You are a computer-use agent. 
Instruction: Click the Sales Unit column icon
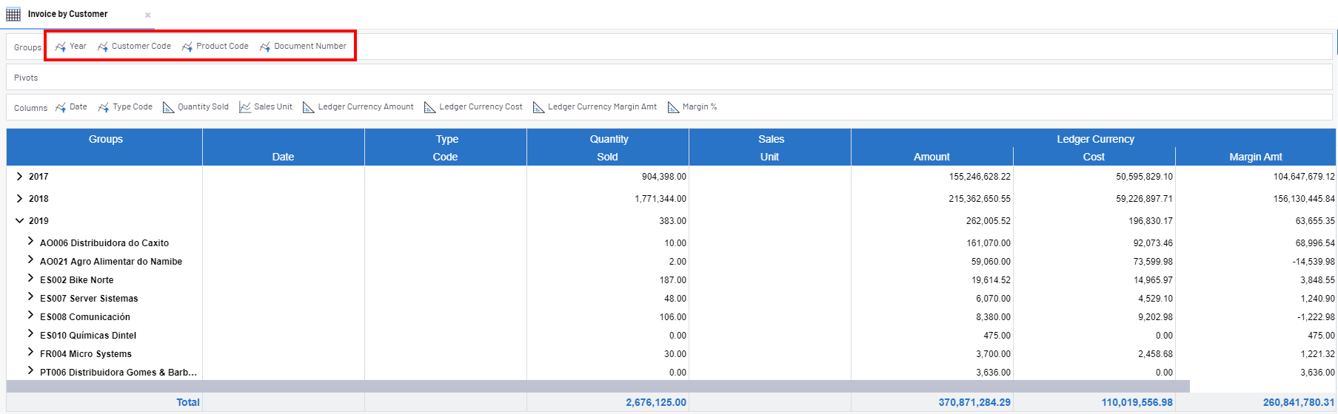245,107
